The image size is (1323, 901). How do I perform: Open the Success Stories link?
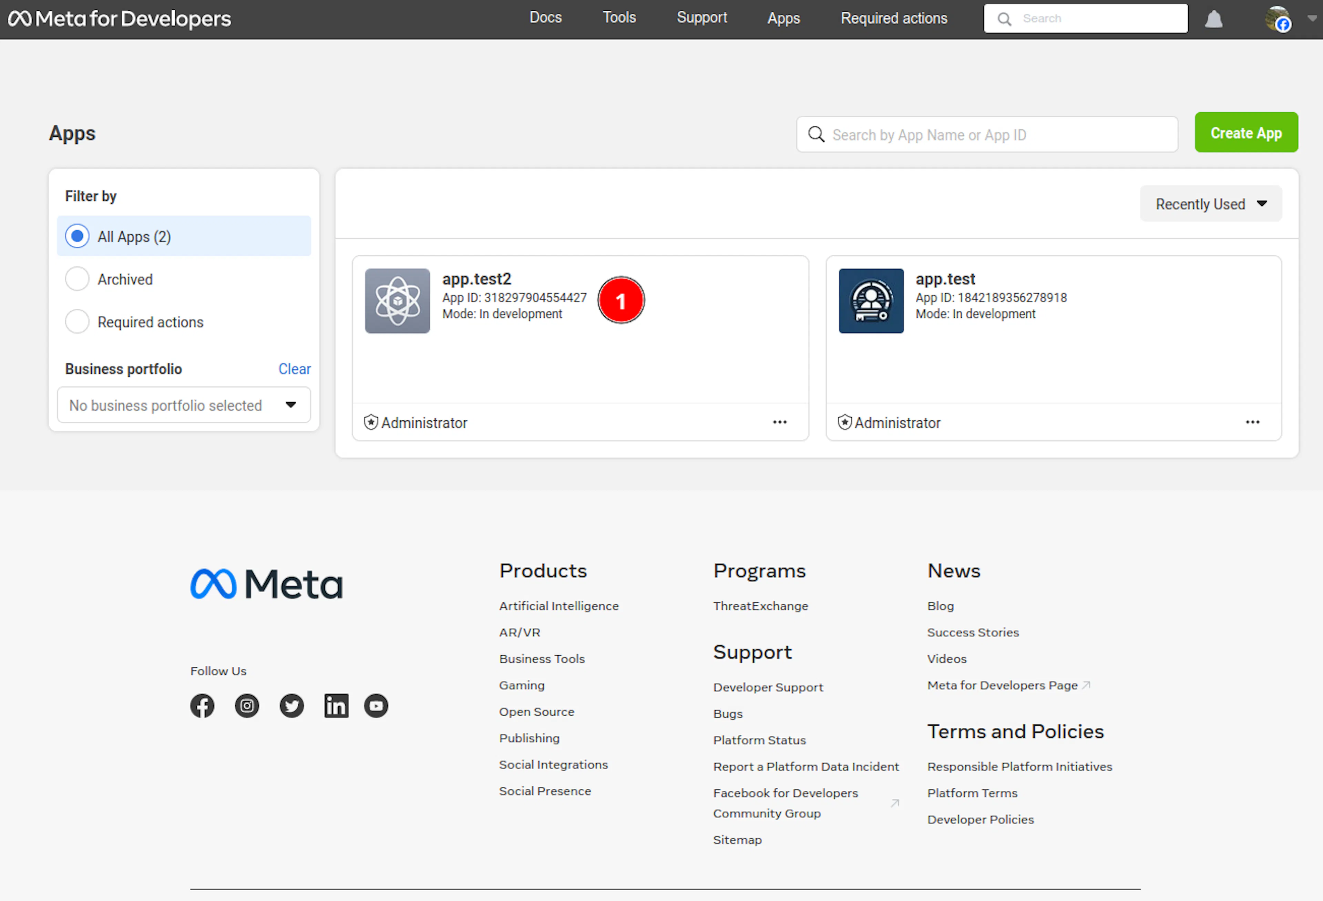[x=972, y=632]
